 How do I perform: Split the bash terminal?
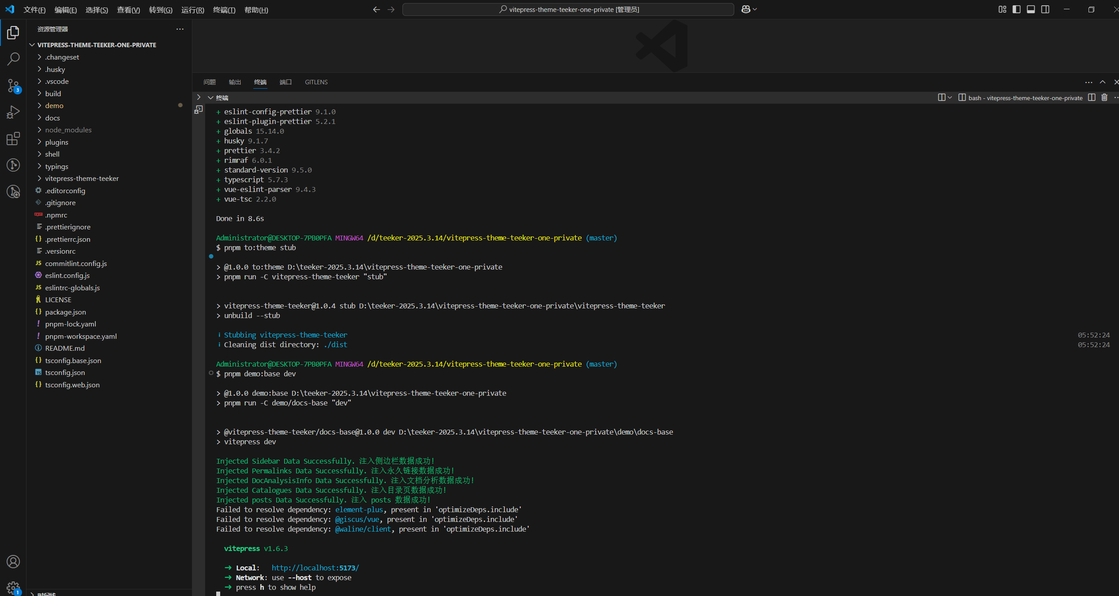pyautogui.click(x=1092, y=97)
